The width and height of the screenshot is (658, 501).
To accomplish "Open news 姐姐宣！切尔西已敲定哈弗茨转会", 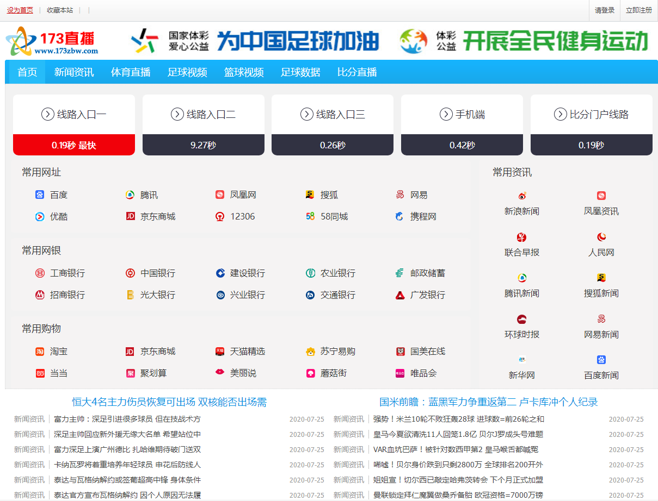I will click(458, 480).
